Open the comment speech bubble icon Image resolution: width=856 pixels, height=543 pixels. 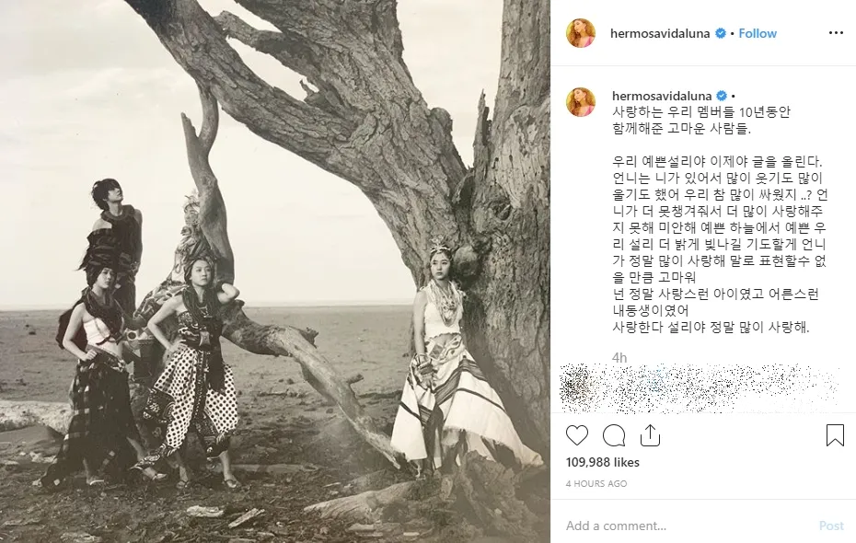[614, 435]
